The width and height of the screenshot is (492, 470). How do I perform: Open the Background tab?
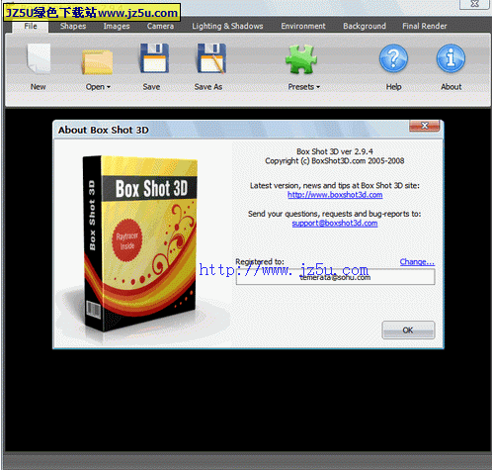tap(365, 26)
